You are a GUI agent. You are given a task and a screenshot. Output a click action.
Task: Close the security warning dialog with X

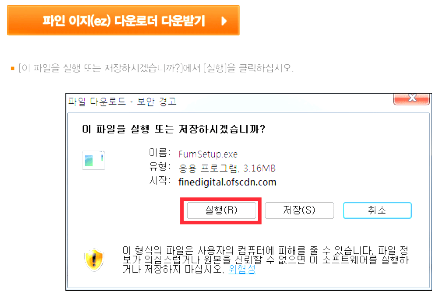point(412,99)
